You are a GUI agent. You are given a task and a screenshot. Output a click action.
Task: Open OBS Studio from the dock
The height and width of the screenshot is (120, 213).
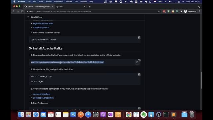point(158,115)
